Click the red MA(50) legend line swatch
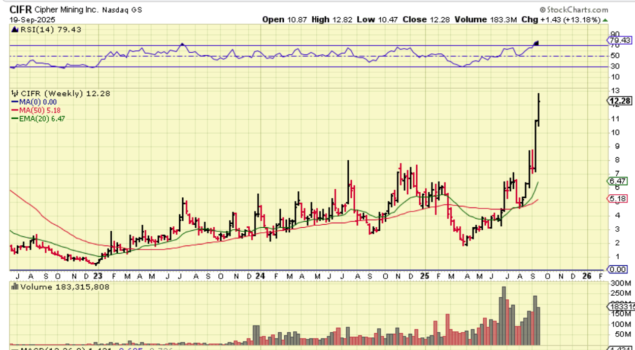The width and height of the screenshot is (635, 350). point(14,110)
